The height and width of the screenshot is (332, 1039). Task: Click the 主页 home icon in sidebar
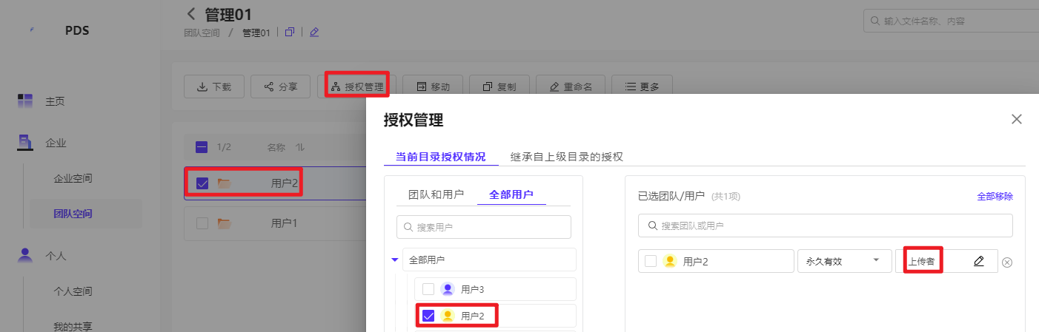coord(25,101)
